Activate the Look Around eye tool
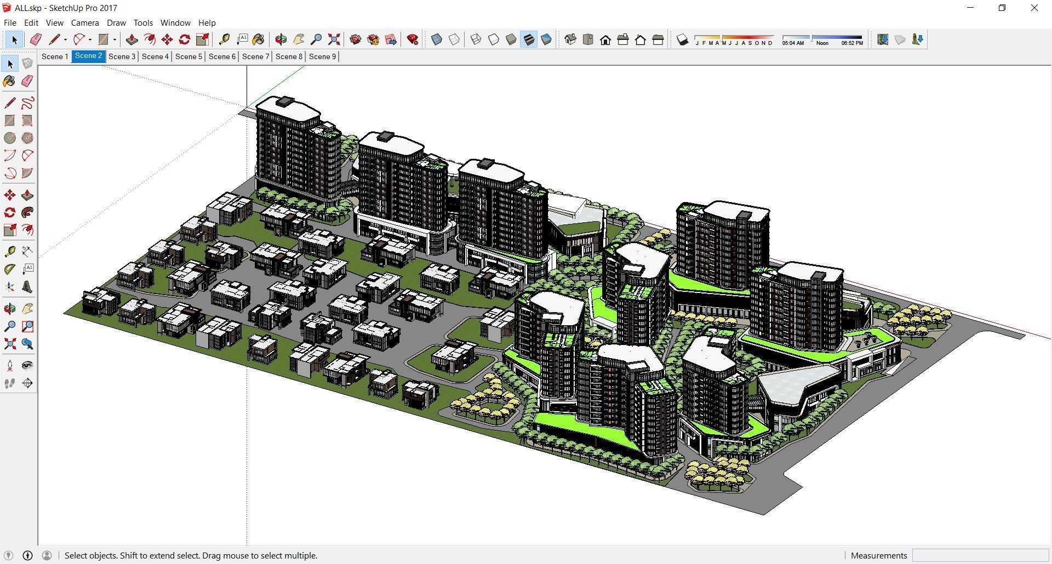 [27, 366]
